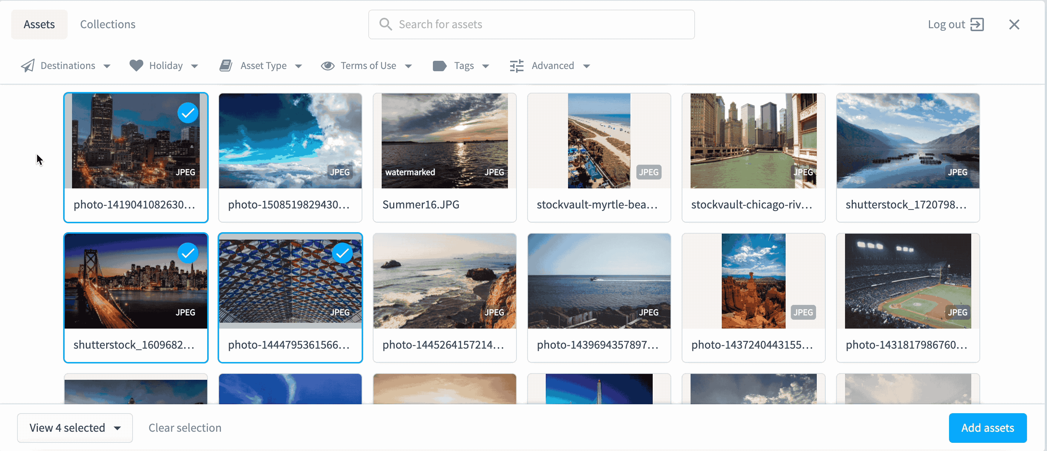Switch to the Collections tab

(108, 24)
